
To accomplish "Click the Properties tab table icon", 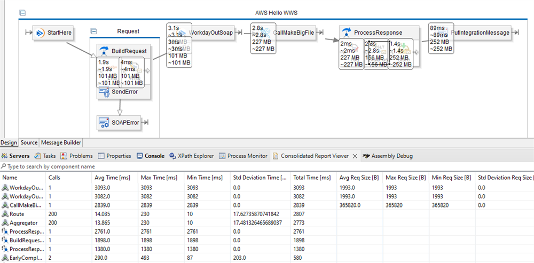I will point(101,156).
